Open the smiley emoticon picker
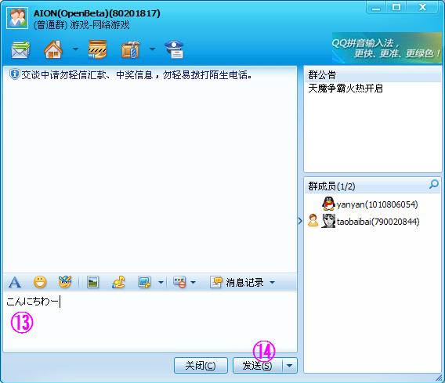The height and width of the screenshot is (383, 445). tap(40, 282)
